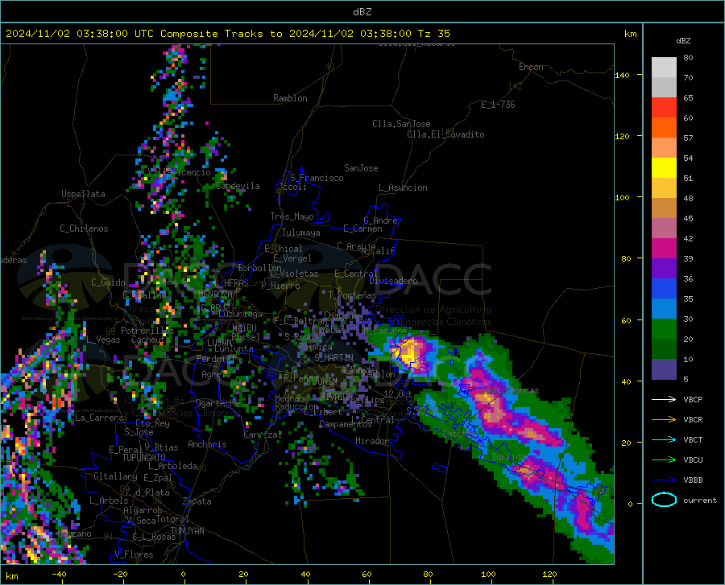Click the Campamentos map label
Screen dimensions: 725x585
[346, 424]
